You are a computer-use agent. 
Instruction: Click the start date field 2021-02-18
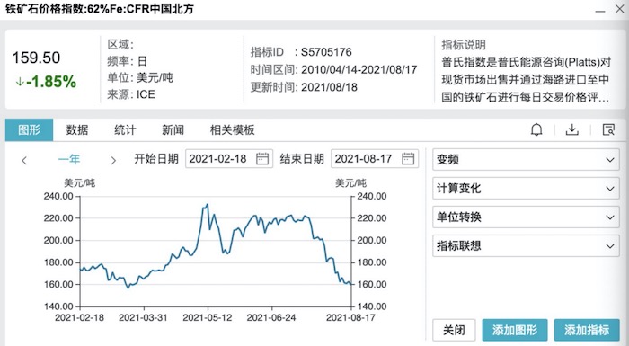(229, 158)
